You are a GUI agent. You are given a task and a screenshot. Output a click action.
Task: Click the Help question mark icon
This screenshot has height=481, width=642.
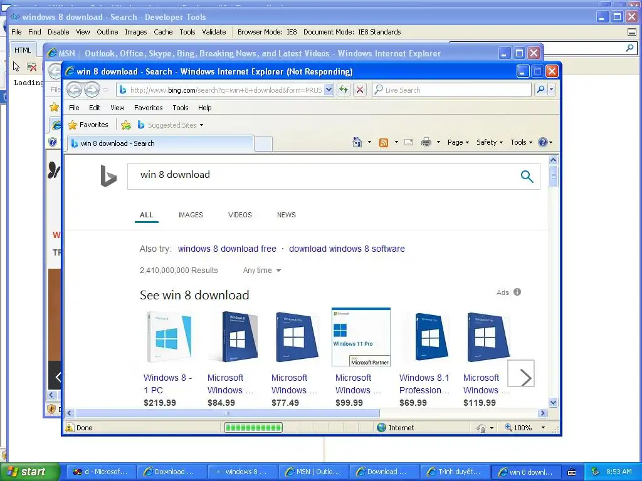pyautogui.click(x=543, y=142)
